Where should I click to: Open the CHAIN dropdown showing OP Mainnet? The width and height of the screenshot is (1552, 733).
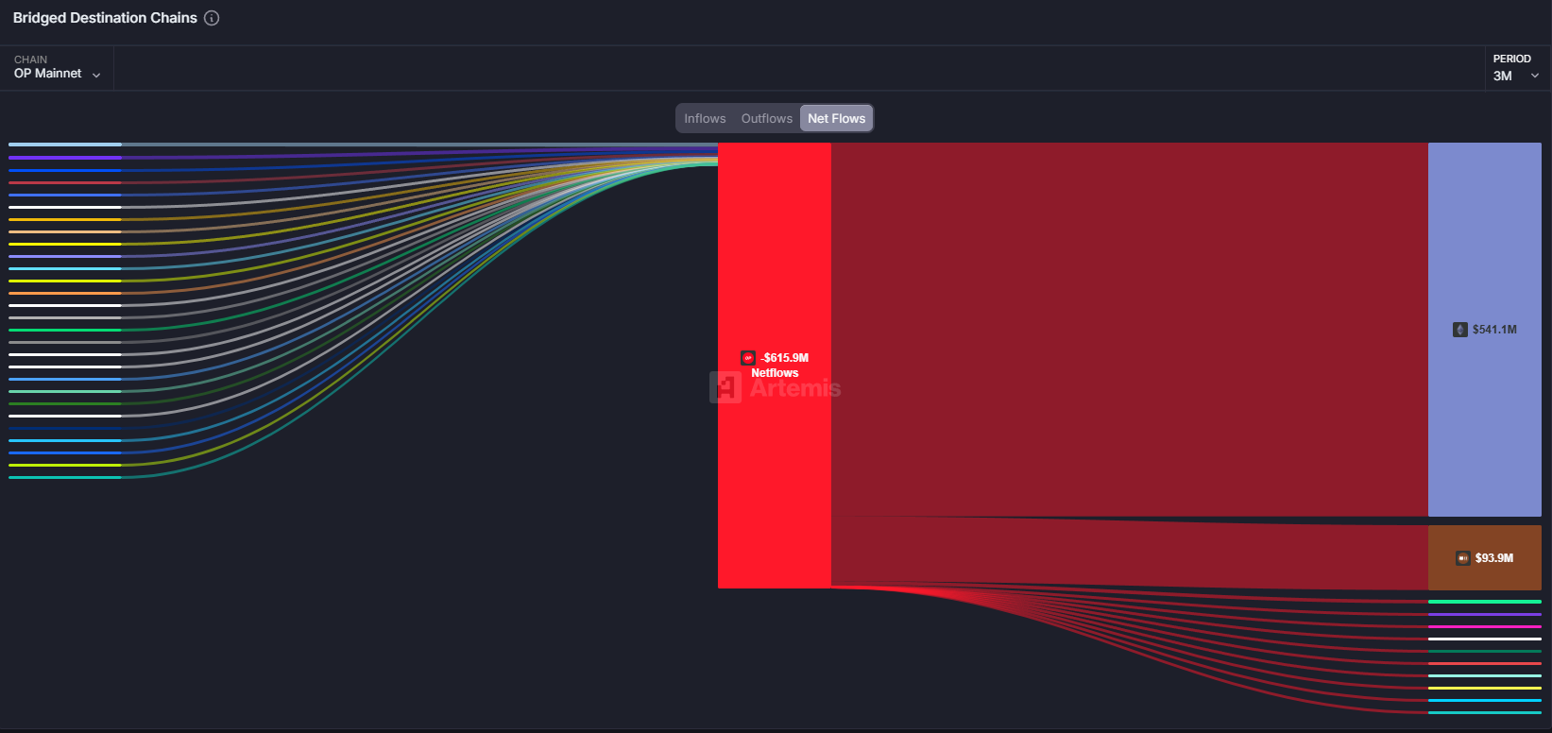(57, 68)
